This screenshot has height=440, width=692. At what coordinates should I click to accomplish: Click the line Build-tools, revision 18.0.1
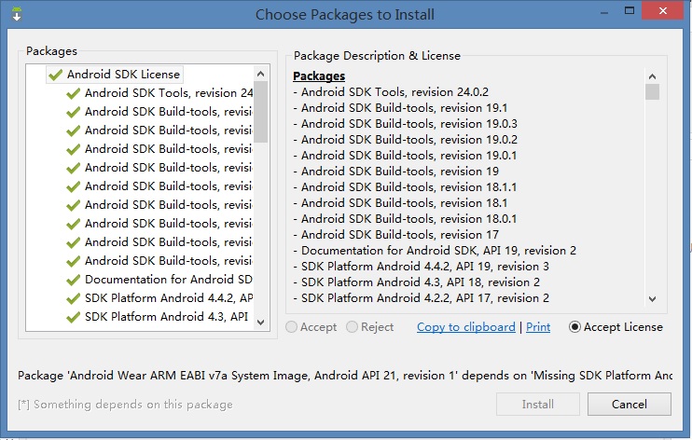point(405,219)
